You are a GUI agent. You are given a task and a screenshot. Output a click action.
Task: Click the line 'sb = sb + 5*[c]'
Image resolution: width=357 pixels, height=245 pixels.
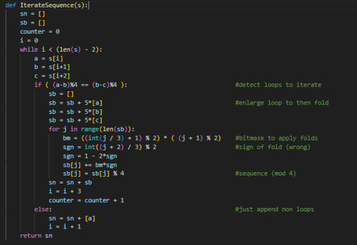pyautogui.click(x=75, y=121)
